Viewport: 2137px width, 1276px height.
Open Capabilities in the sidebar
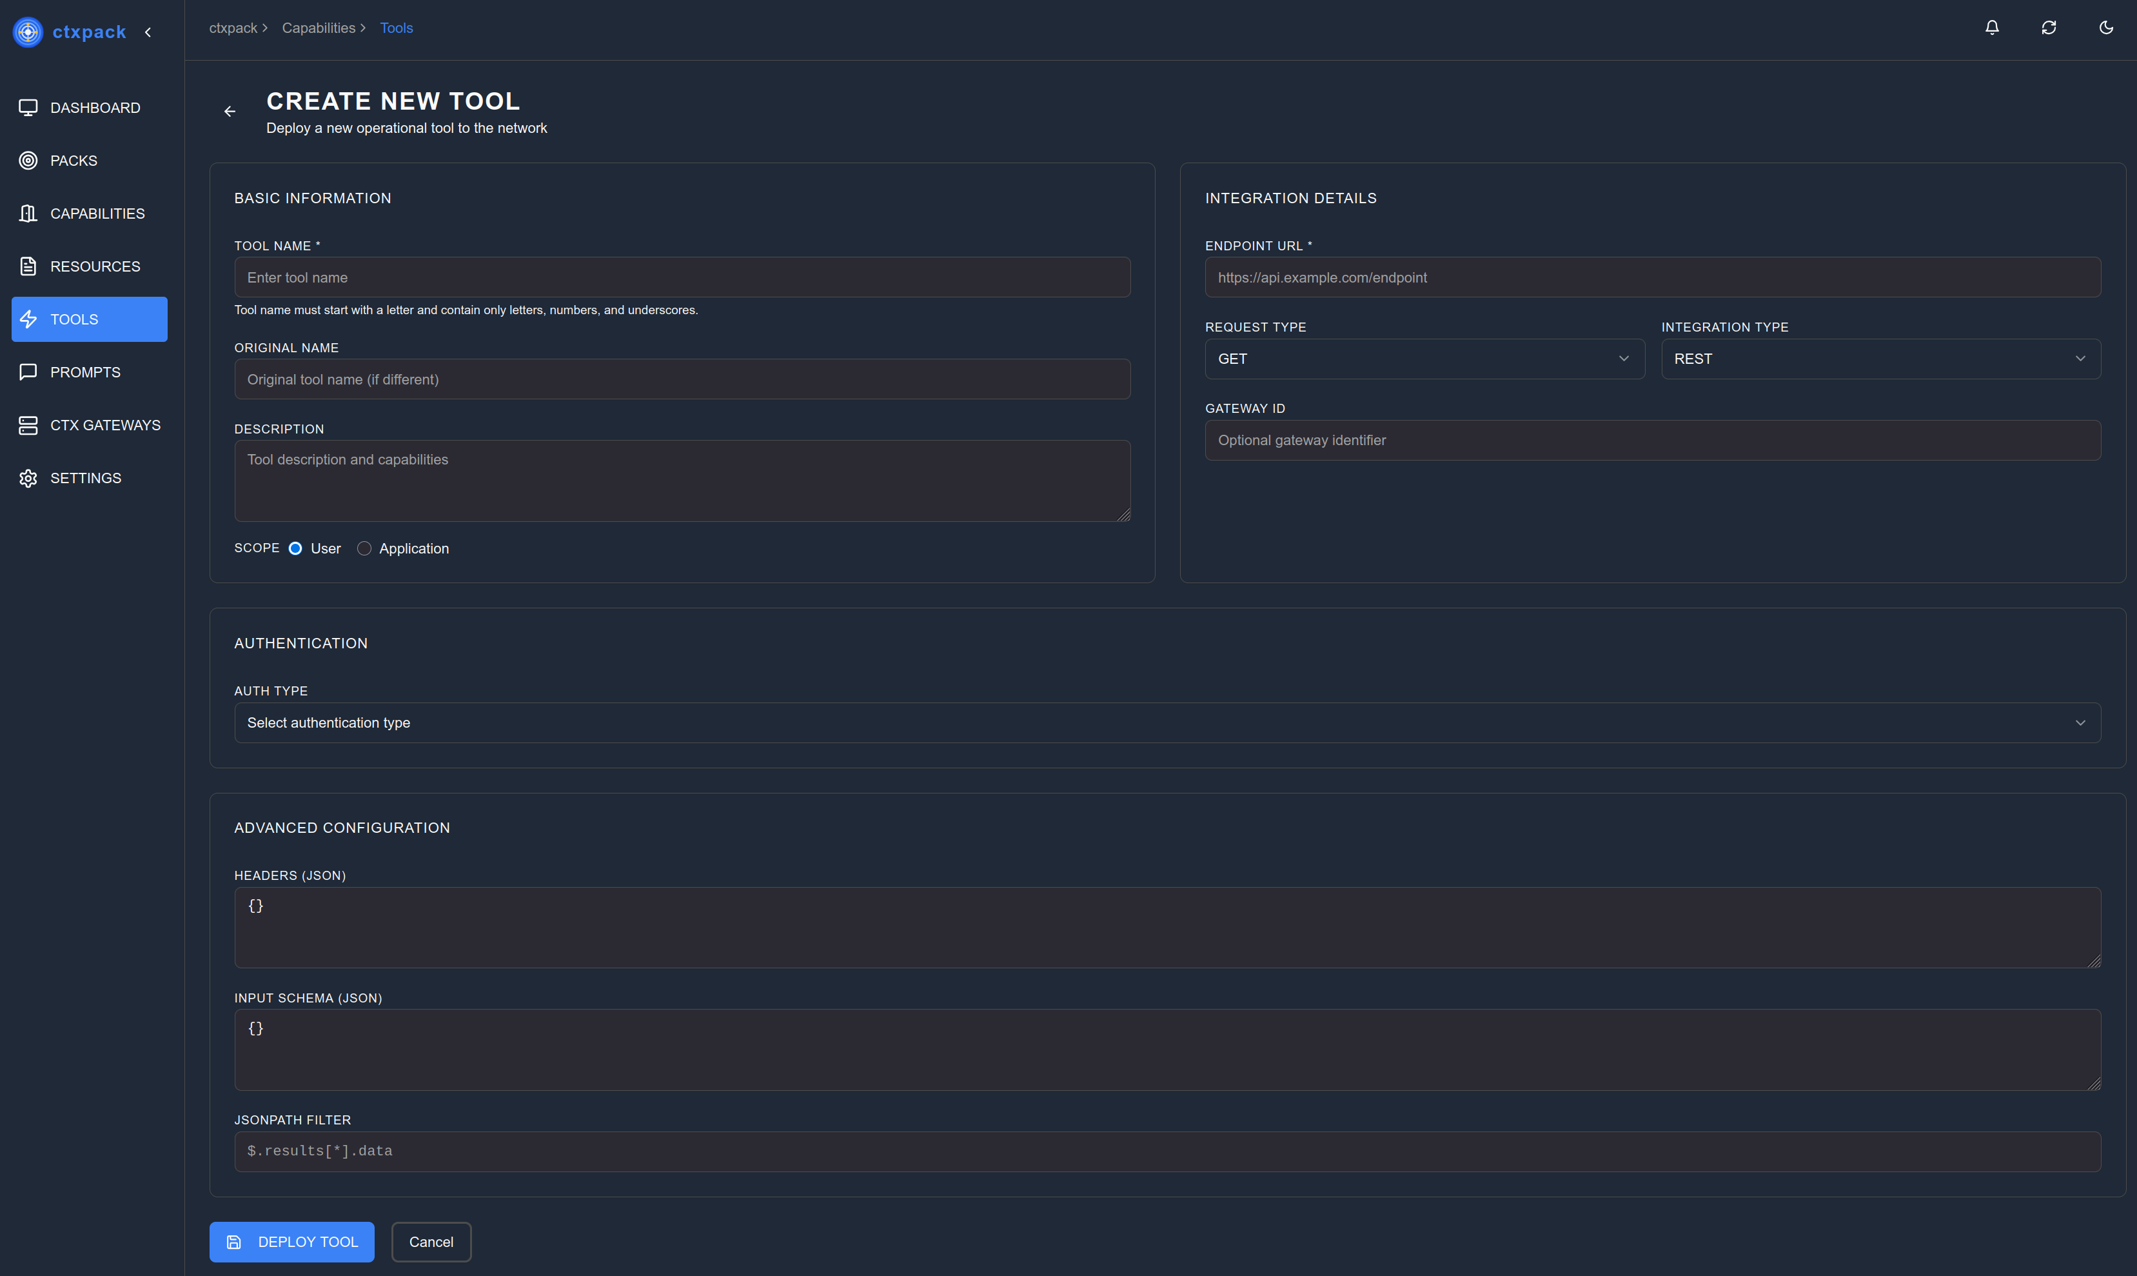pos(90,214)
